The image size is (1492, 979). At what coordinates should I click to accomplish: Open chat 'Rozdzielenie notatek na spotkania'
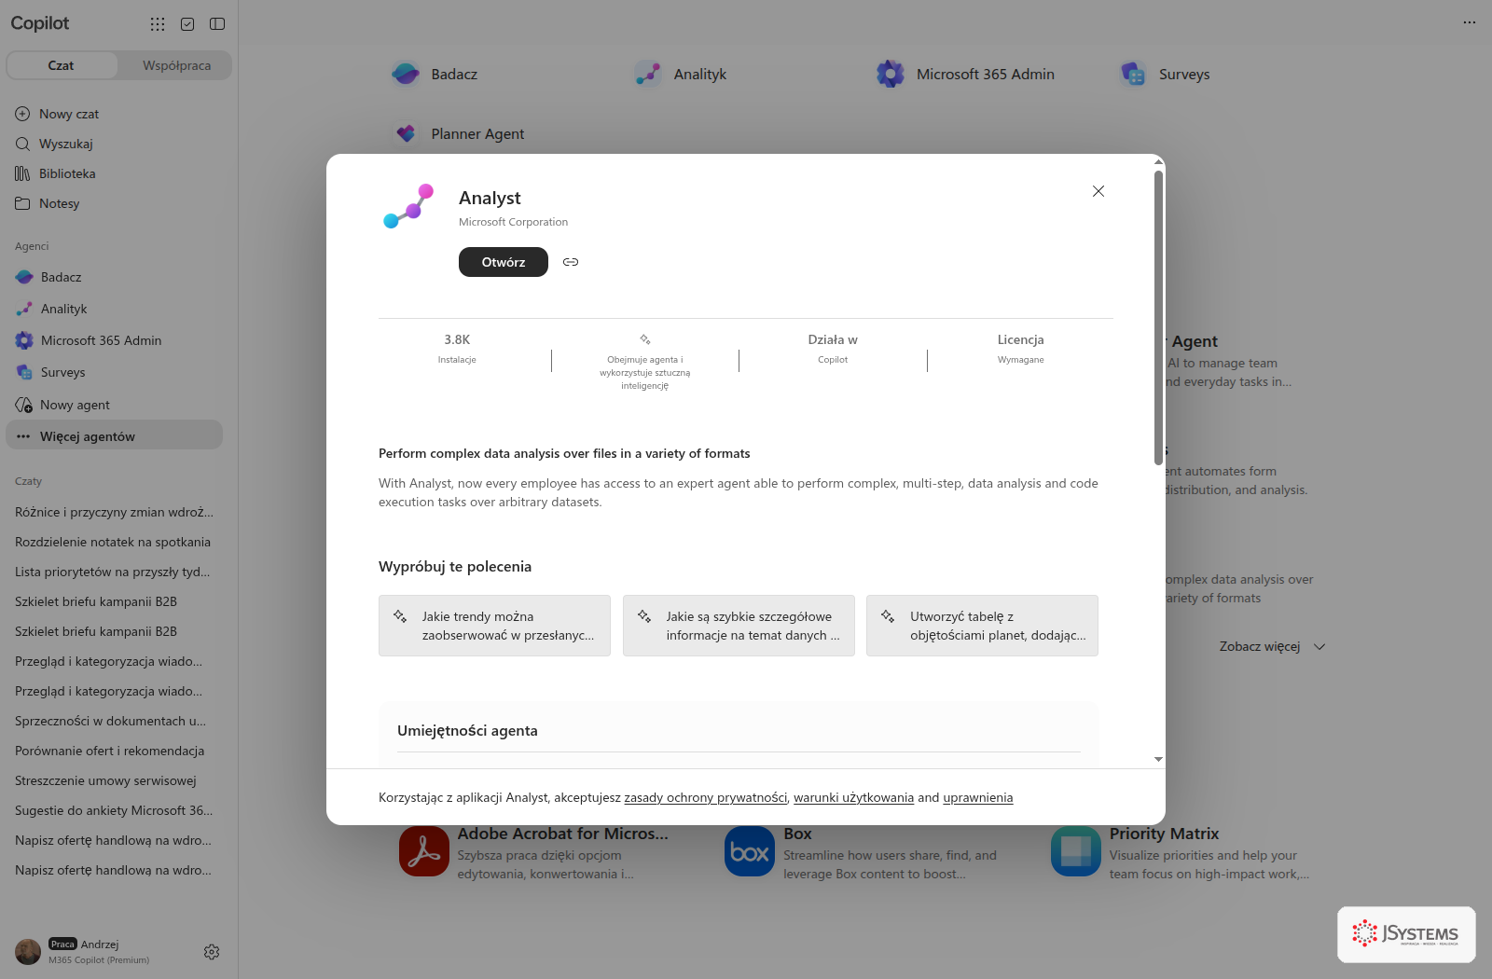click(x=115, y=542)
